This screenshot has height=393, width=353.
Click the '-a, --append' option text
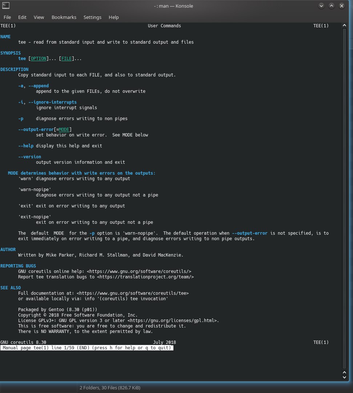tap(33, 86)
